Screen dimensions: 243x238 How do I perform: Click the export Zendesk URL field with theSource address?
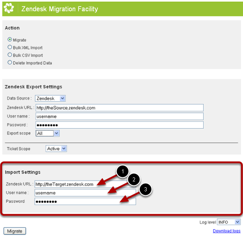click(120, 108)
